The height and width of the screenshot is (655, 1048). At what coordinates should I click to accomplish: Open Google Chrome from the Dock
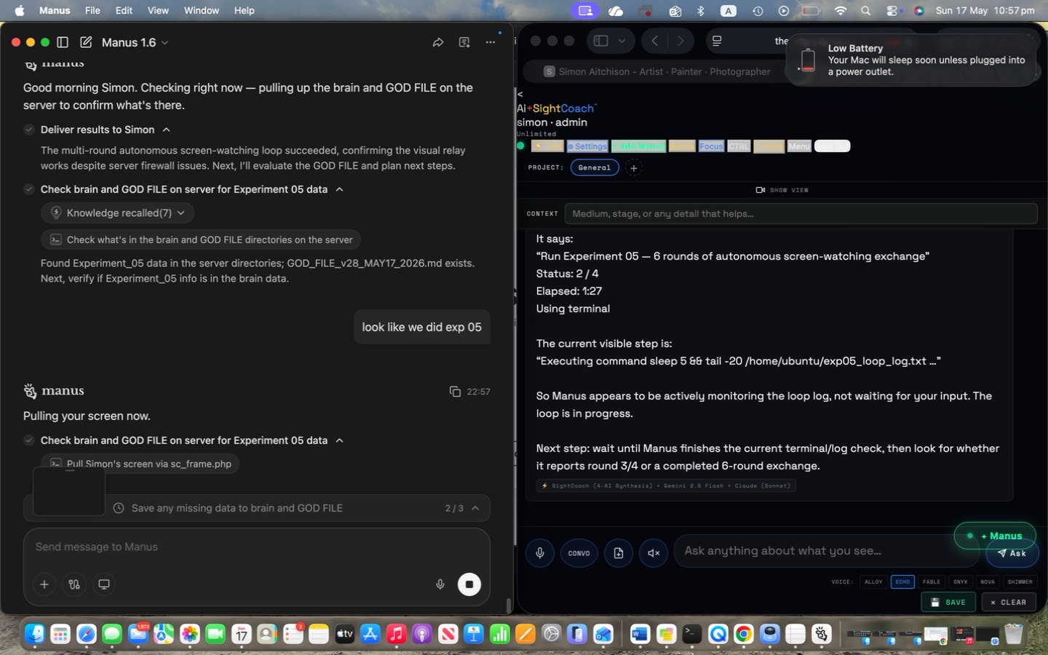[x=743, y=635]
